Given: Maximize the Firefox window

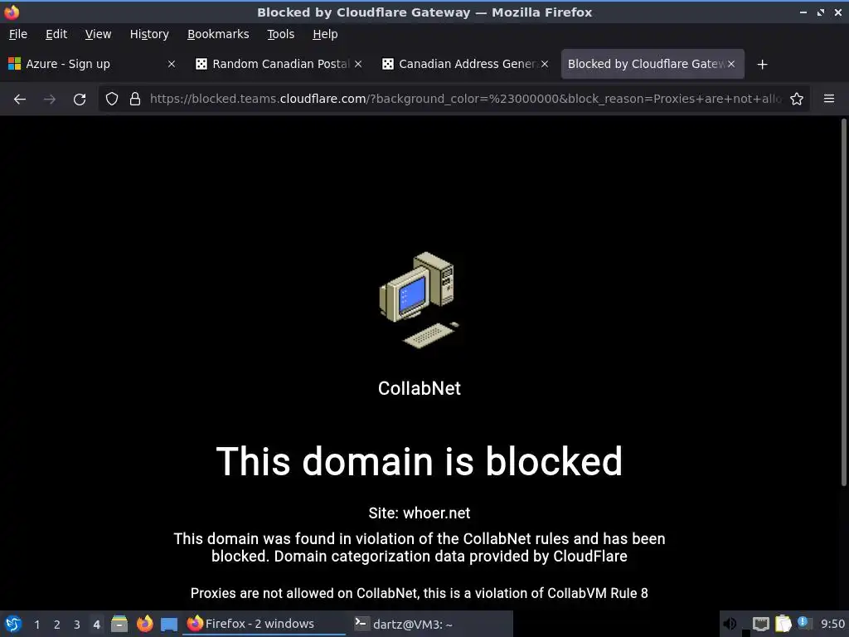Looking at the screenshot, I should click(821, 12).
